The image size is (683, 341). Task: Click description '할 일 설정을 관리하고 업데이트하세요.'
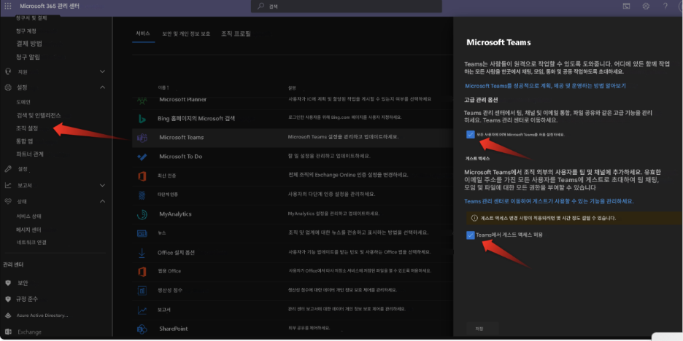click(329, 156)
